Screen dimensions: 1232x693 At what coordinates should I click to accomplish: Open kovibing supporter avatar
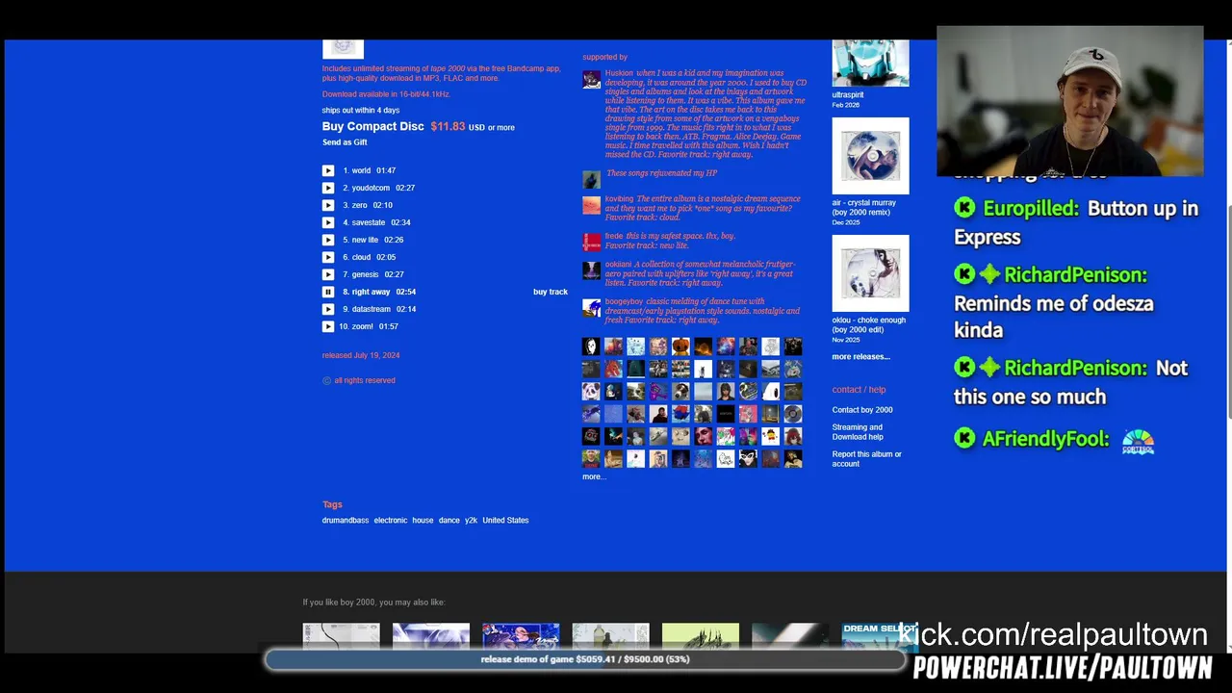click(591, 205)
